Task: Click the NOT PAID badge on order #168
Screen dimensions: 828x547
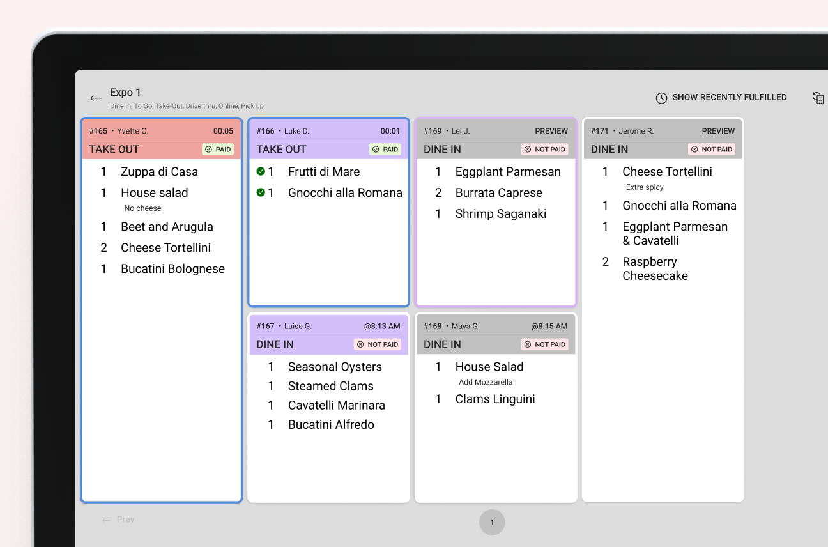Action: (x=544, y=344)
